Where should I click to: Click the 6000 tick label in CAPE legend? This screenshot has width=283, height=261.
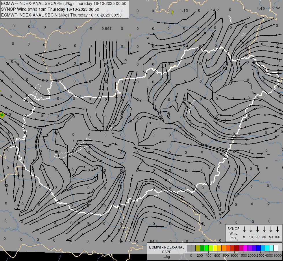pyautogui.click(x=278, y=255)
